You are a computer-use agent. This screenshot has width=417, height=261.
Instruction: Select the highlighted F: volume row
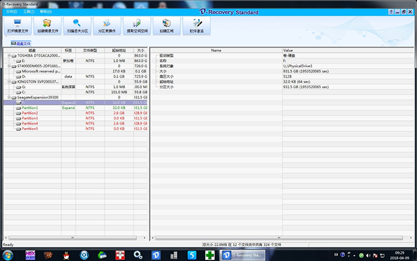(x=76, y=103)
